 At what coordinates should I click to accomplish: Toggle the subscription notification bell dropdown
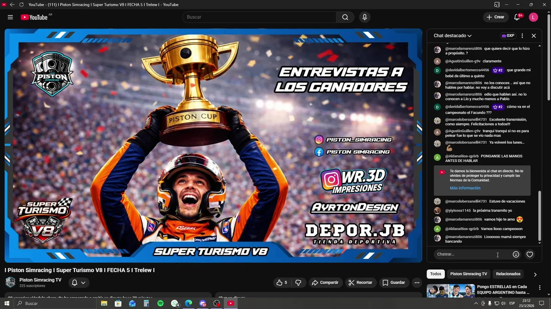[78, 282]
